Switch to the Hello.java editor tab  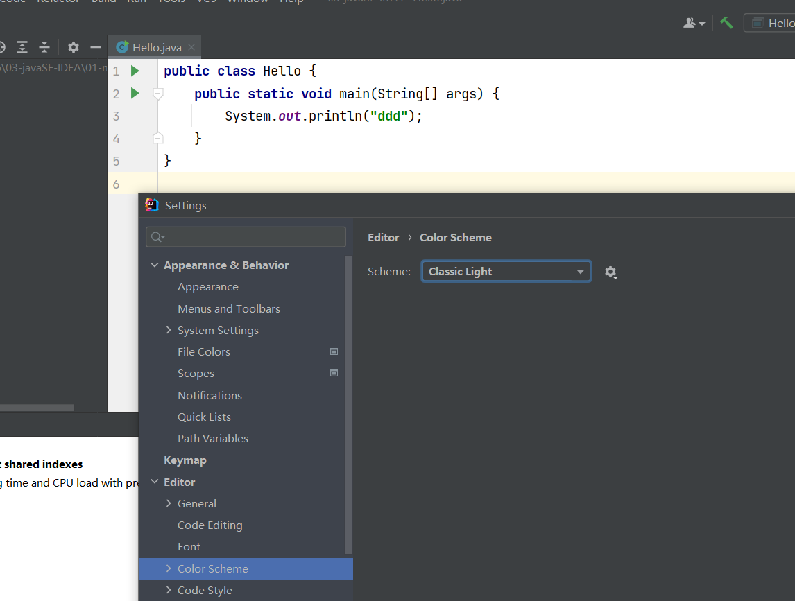(155, 47)
